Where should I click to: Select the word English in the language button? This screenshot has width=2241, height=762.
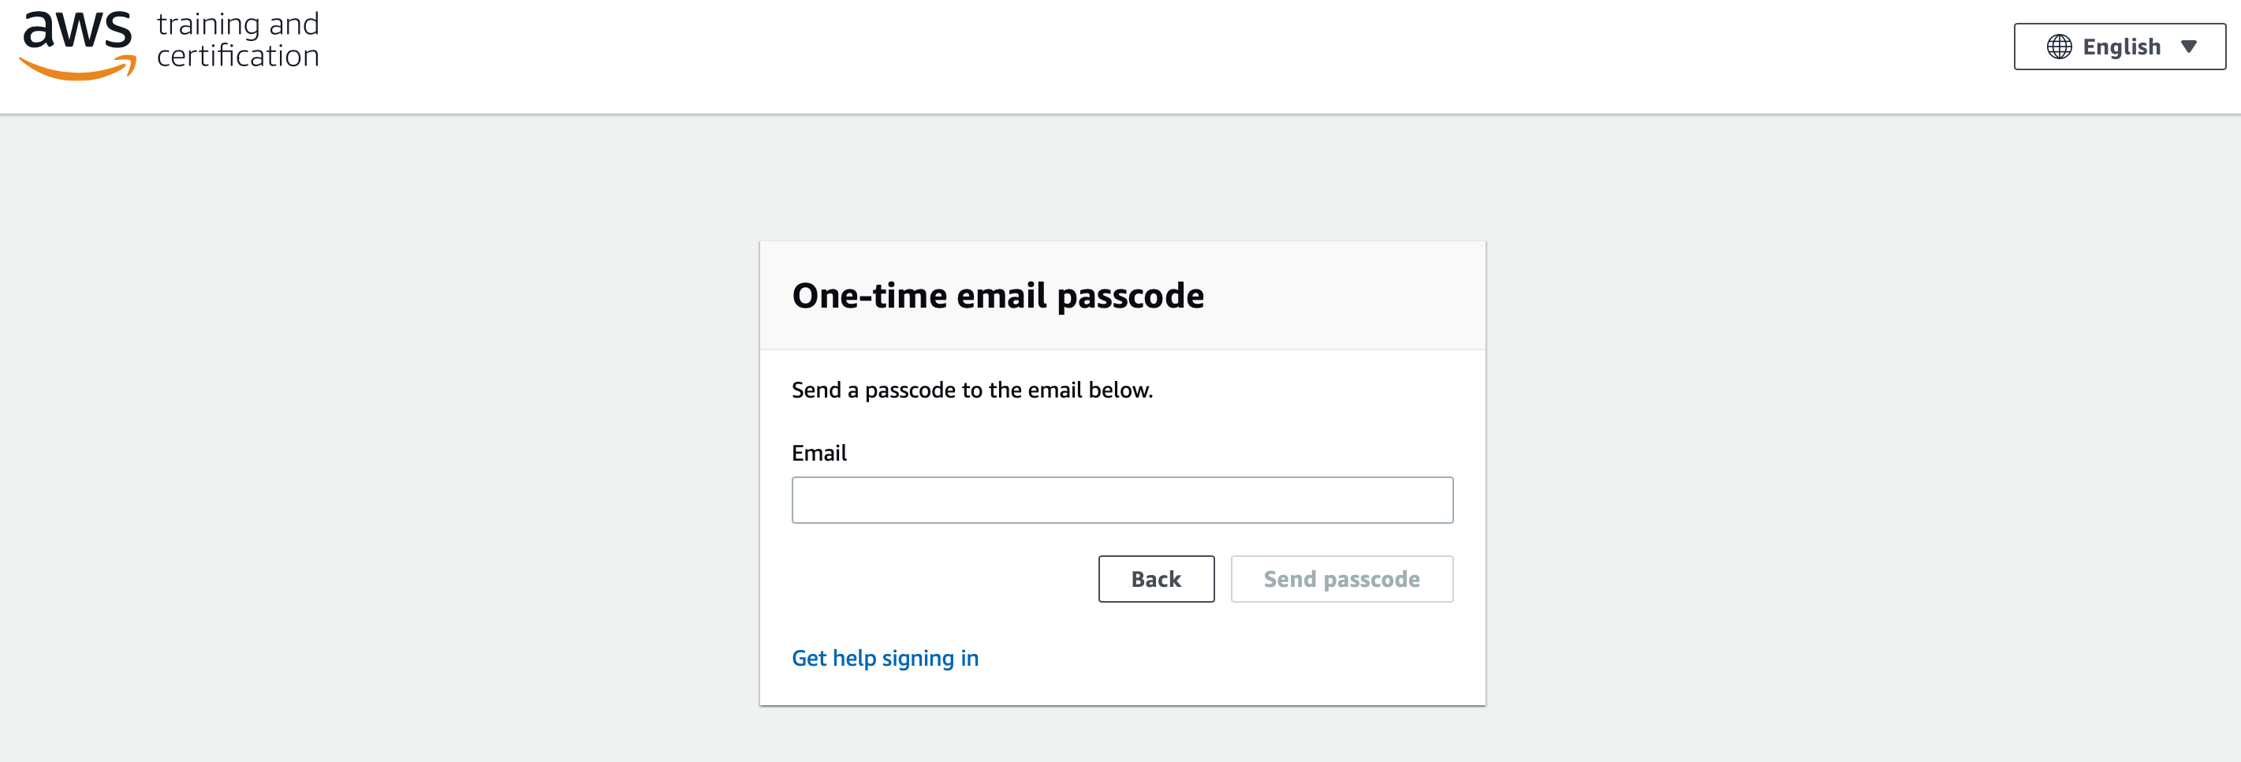(x=2121, y=47)
